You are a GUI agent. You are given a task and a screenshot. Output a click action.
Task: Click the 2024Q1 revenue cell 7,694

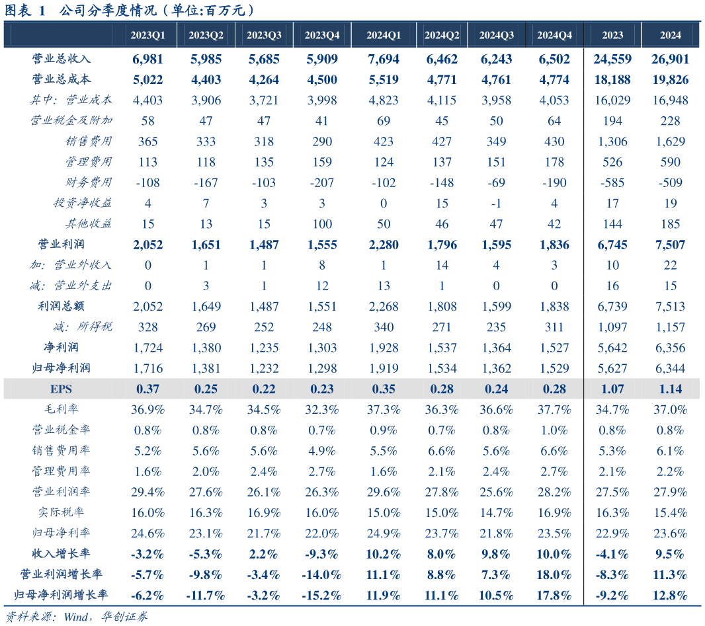click(x=384, y=59)
